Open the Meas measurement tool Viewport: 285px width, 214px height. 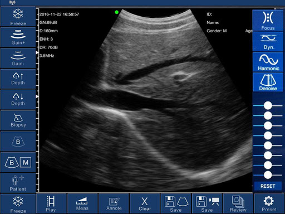[x=82, y=203]
